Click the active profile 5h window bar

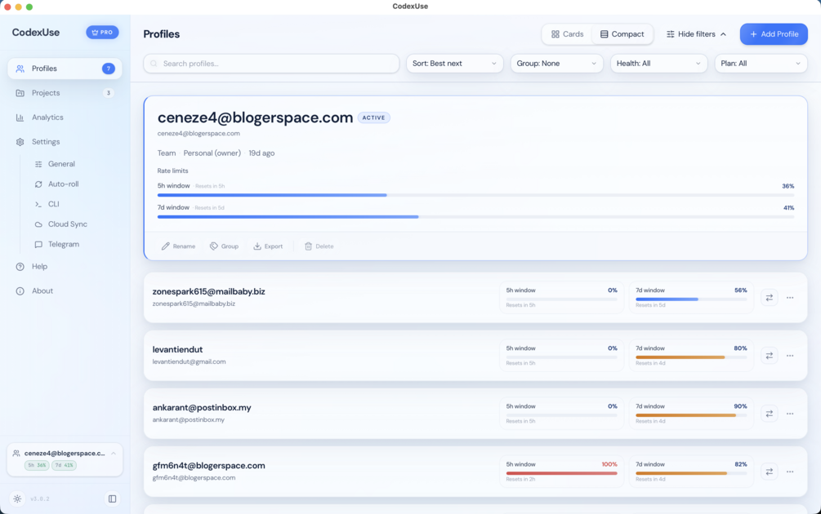click(x=475, y=195)
